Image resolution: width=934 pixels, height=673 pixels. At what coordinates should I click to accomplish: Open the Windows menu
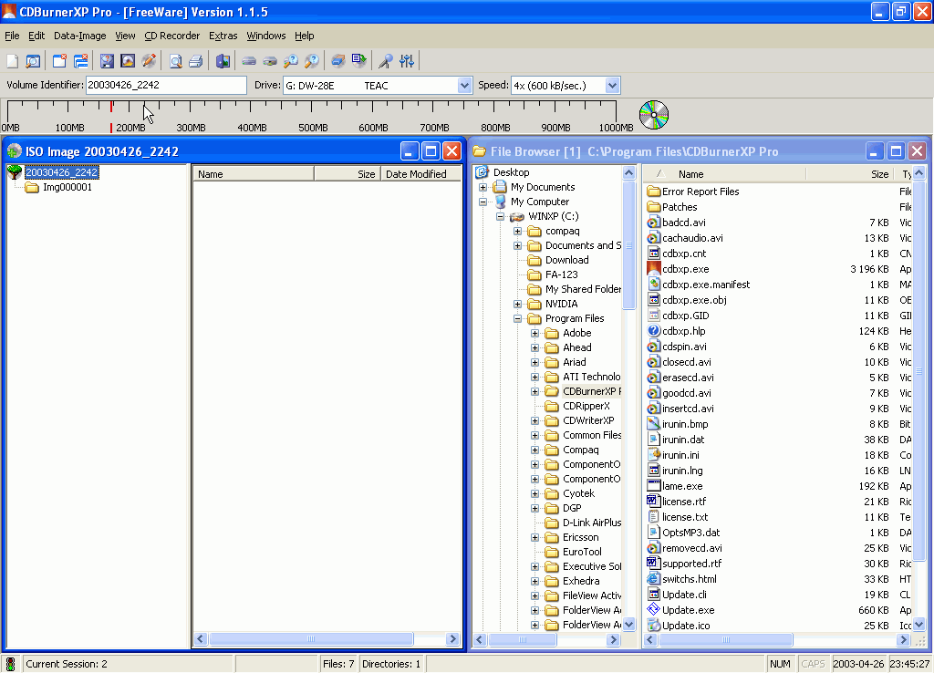(x=266, y=36)
